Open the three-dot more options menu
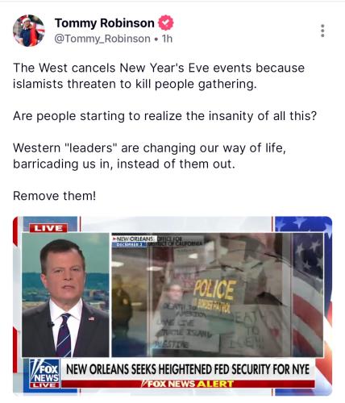The height and width of the screenshot is (403, 345). [x=322, y=31]
